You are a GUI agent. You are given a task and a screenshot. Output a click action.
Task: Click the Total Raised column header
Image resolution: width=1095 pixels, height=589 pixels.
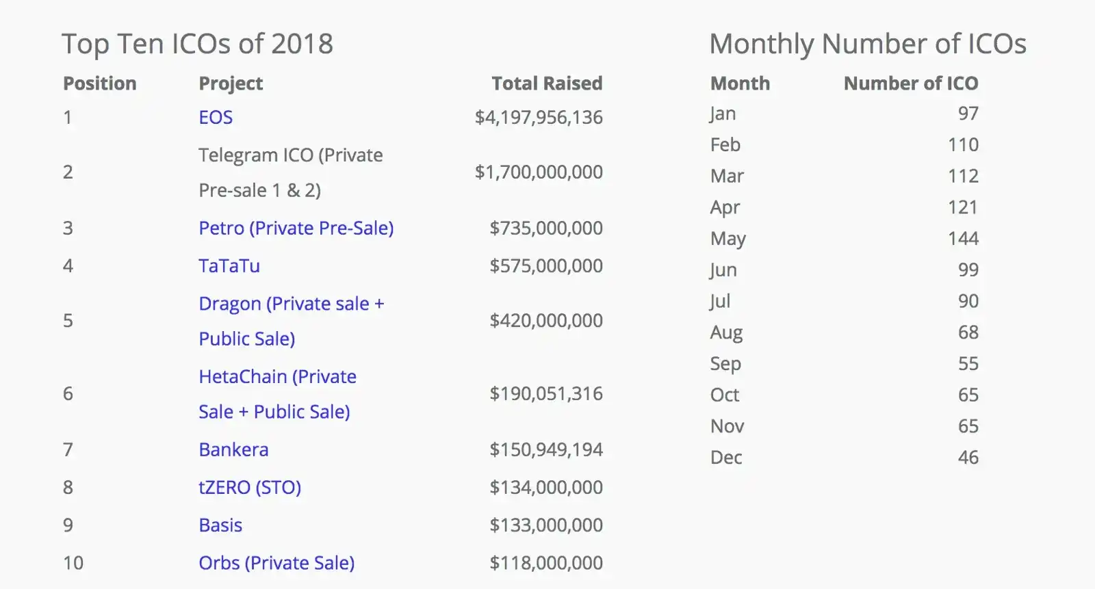coord(547,83)
